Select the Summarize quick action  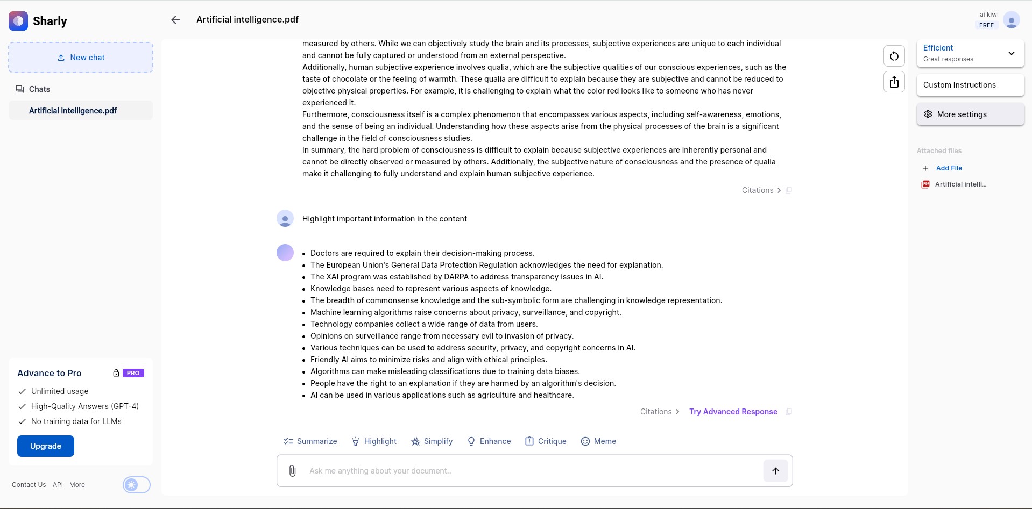tap(310, 441)
